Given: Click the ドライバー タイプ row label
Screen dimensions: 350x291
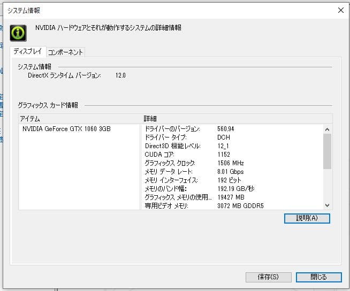Looking at the screenshot, I should tap(165, 137).
